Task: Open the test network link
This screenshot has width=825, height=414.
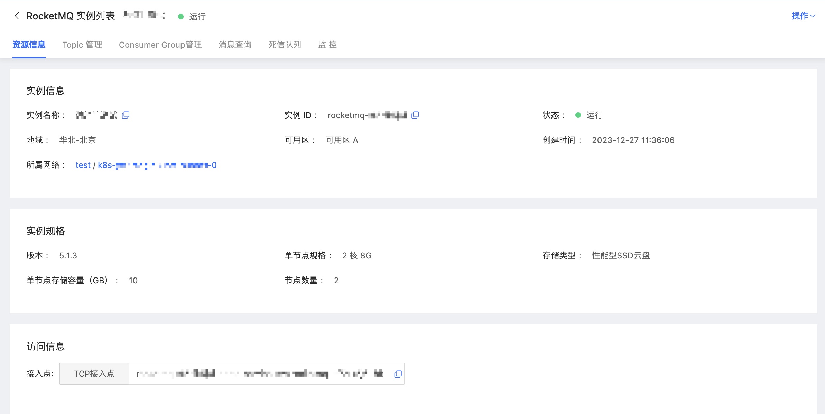Action: pyautogui.click(x=83, y=165)
